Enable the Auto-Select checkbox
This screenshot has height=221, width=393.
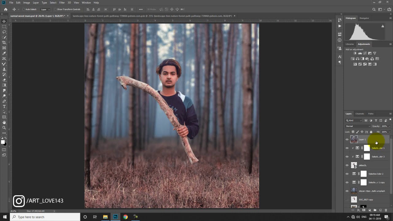click(x=23, y=9)
